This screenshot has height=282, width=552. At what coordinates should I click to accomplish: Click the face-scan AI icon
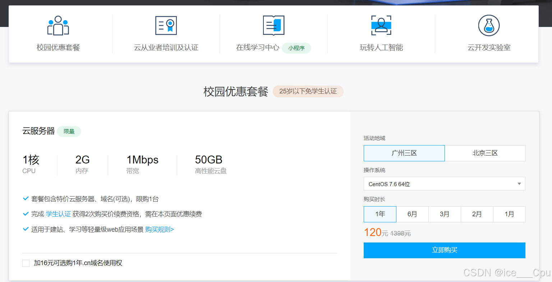pyautogui.click(x=381, y=26)
